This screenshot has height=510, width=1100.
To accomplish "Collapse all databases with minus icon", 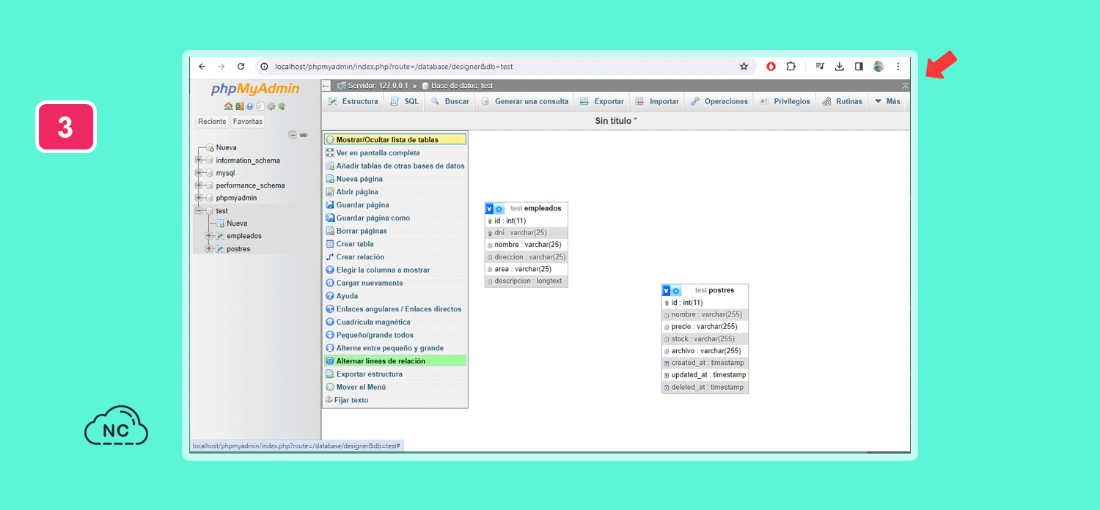I will pyautogui.click(x=293, y=135).
